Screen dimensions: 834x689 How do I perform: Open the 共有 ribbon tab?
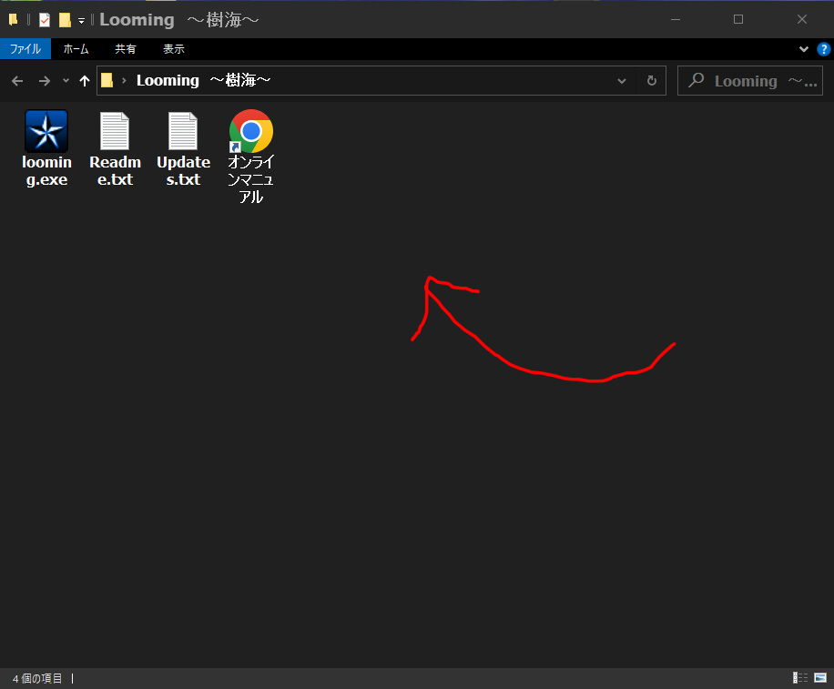[126, 49]
